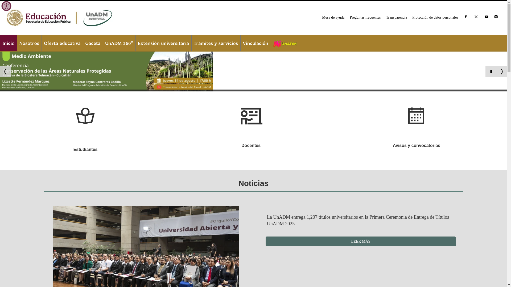This screenshot has width=511, height=287.
Task: Open the UnADM Instagram icon
Action: tap(496, 17)
